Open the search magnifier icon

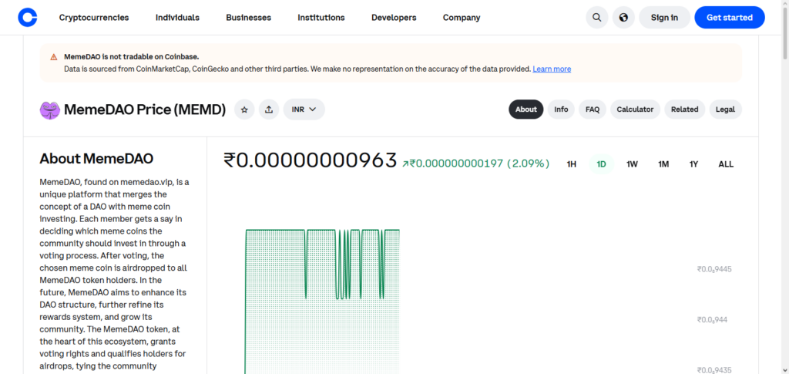[597, 18]
